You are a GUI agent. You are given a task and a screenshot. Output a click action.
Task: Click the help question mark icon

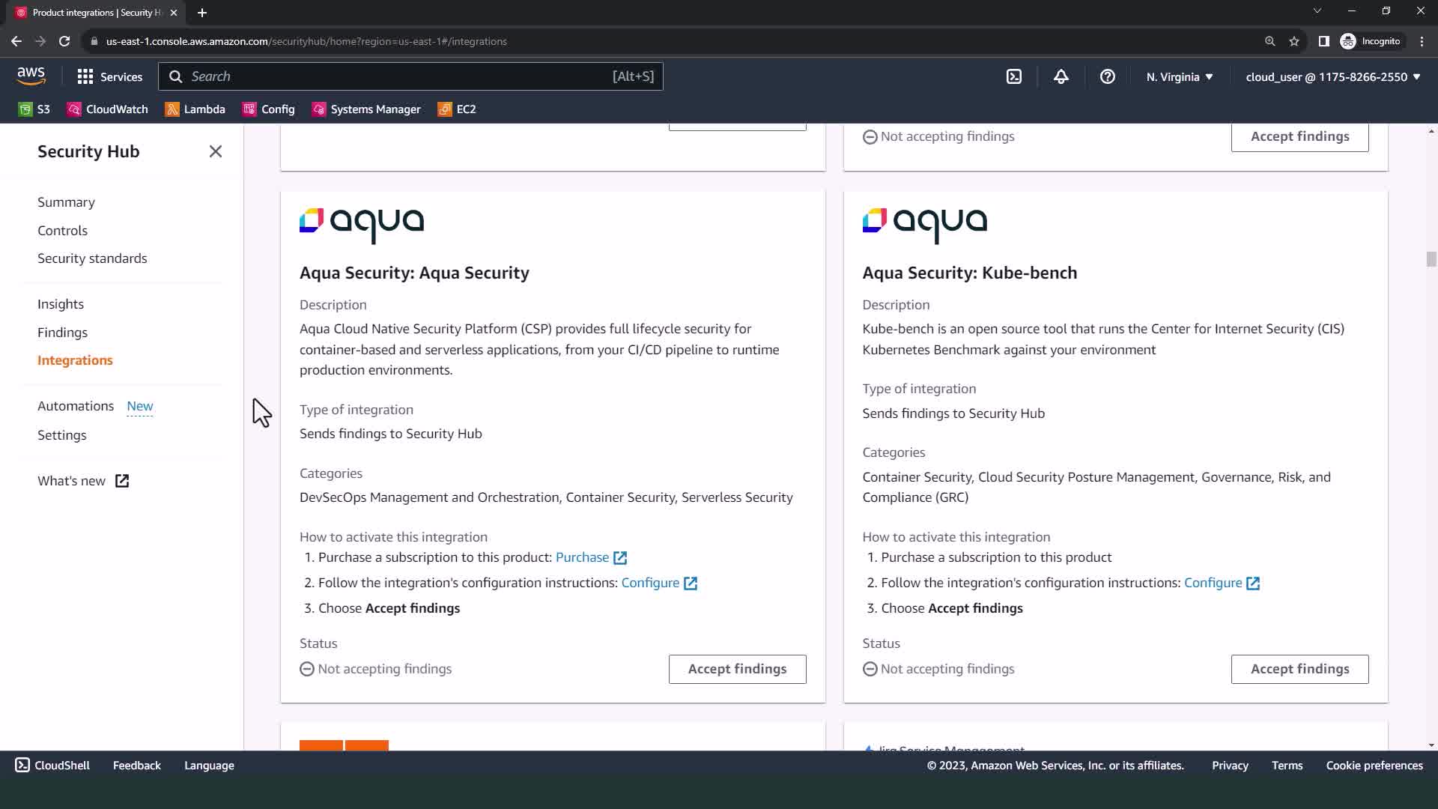(1107, 76)
